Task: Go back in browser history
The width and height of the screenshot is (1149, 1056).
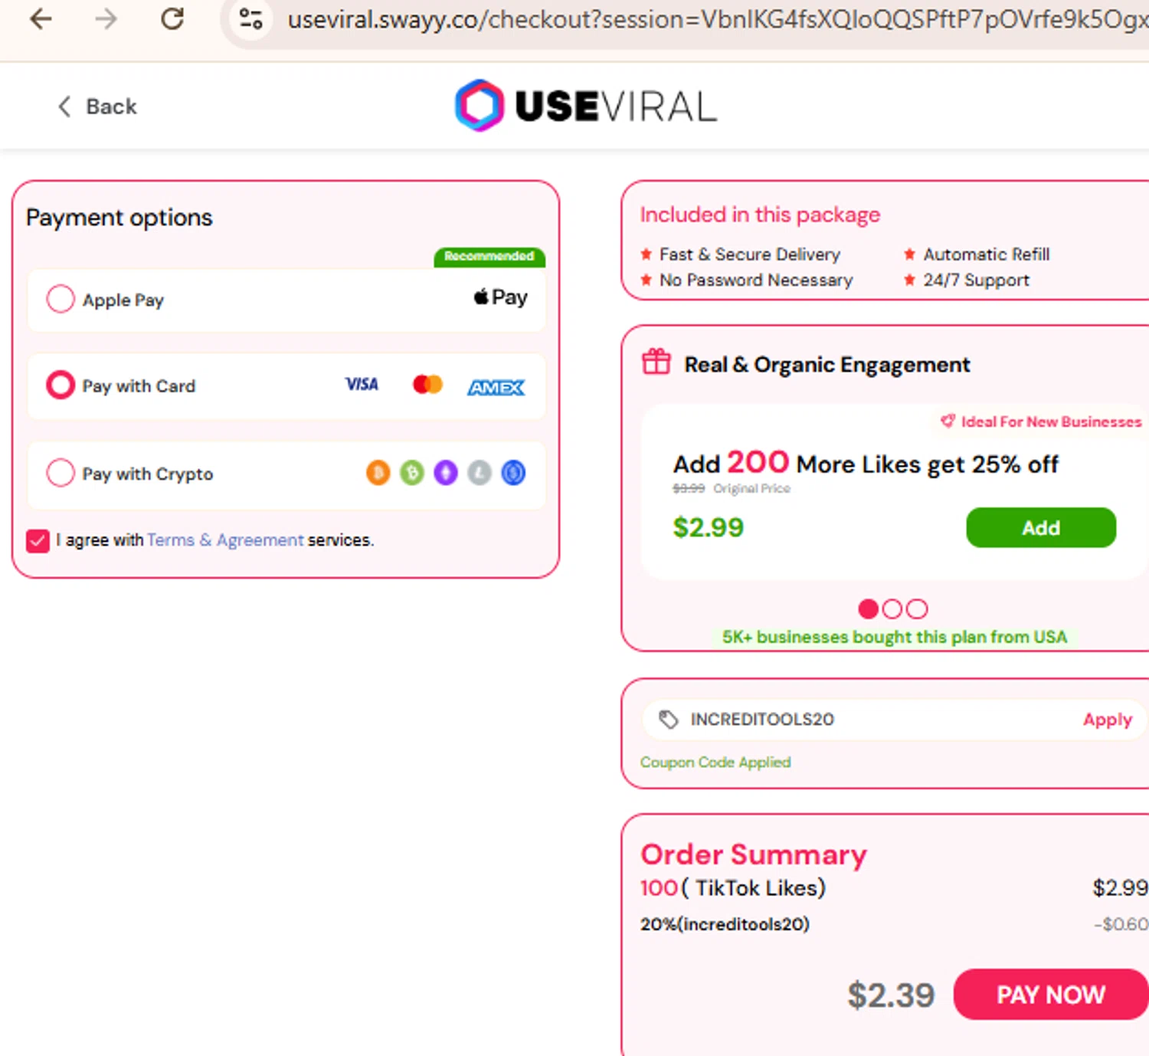Action: click(41, 18)
